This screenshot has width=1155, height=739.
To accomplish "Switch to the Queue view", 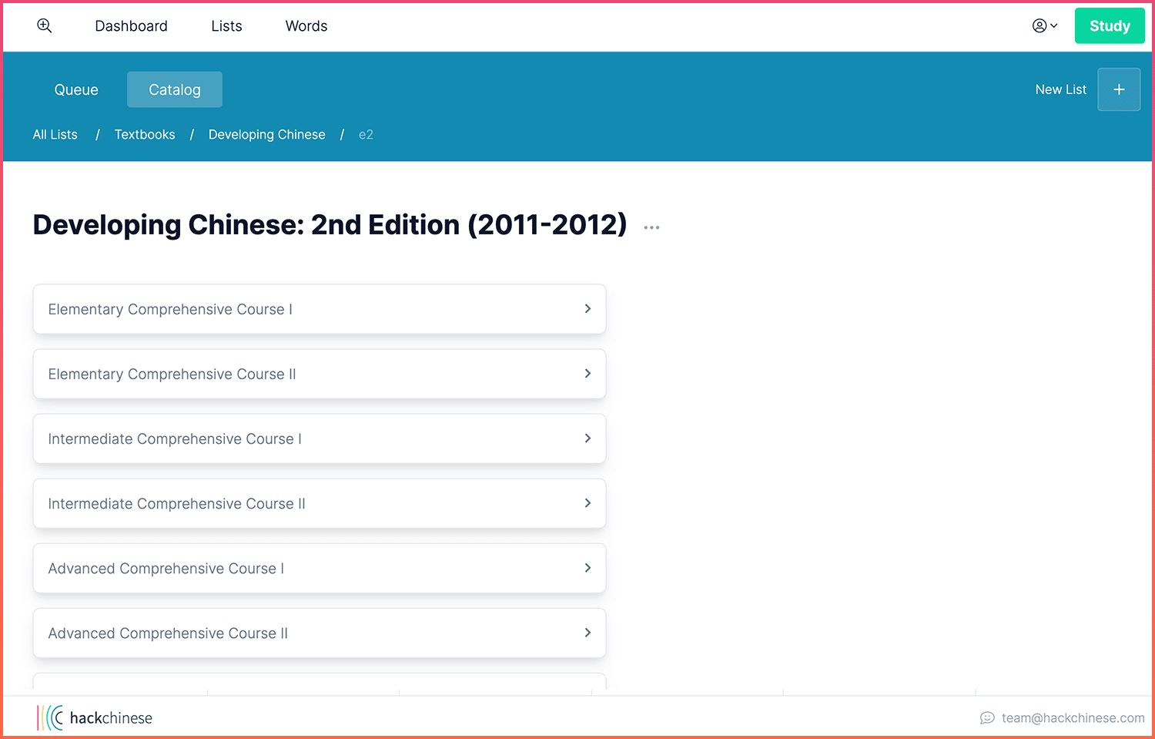I will pos(75,89).
